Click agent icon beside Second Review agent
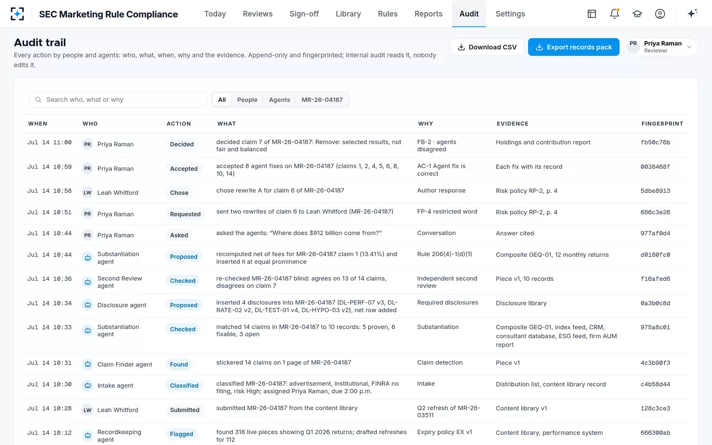 point(88,282)
